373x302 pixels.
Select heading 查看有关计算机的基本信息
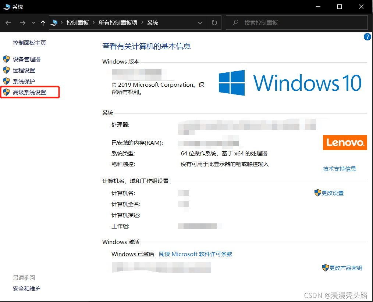point(146,46)
